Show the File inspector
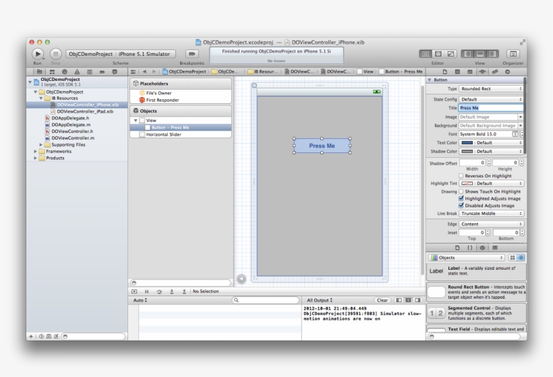Image resolution: width=553 pixels, height=377 pixels. pyautogui.click(x=444, y=72)
